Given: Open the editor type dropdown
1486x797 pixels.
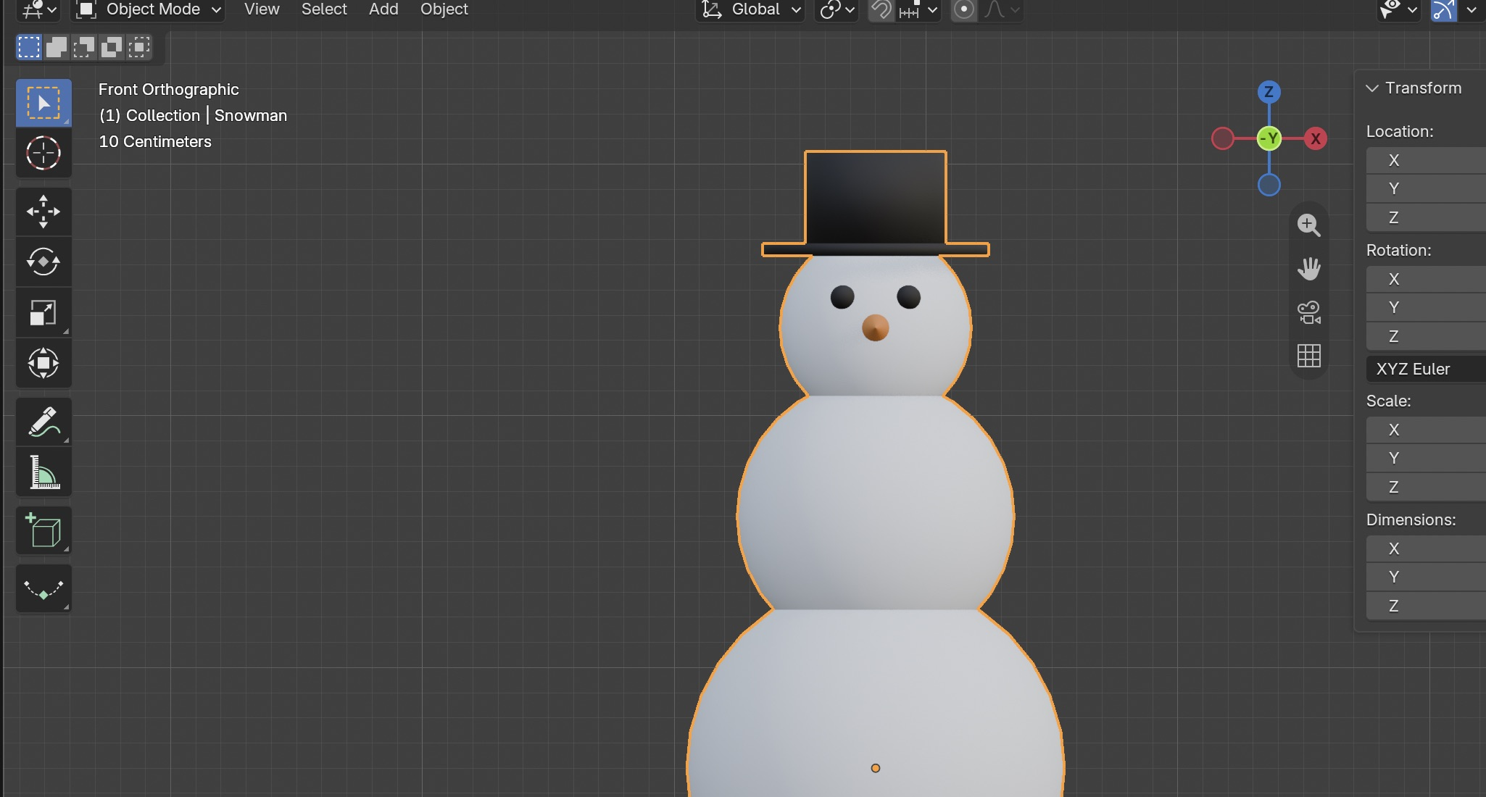Looking at the screenshot, I should pos(39,9).
